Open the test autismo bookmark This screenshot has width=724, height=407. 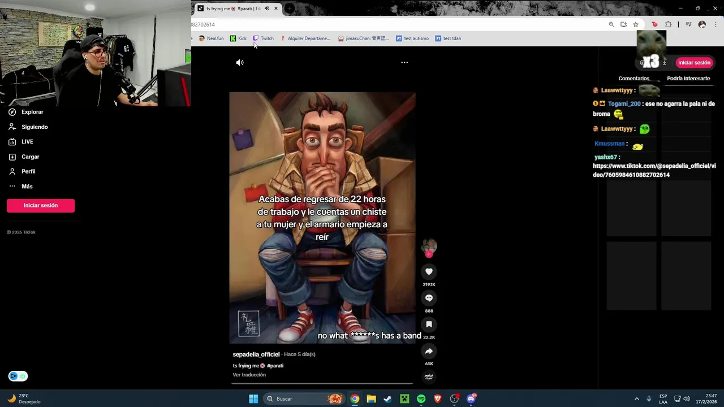(x=412, y=38)
